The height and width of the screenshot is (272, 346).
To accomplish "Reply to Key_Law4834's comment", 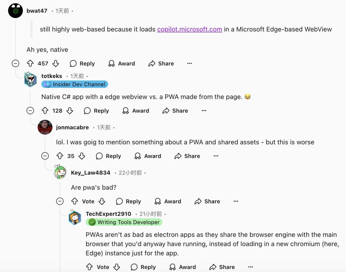I will point(128,201).
